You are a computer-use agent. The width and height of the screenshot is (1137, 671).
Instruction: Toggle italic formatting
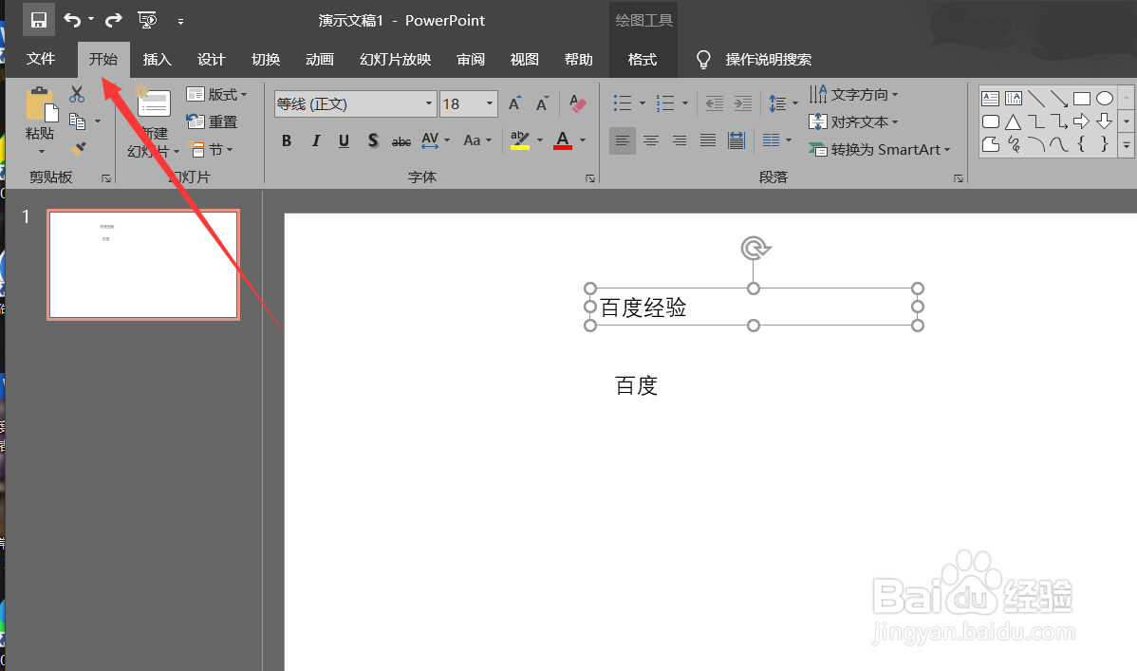point(315,140)
